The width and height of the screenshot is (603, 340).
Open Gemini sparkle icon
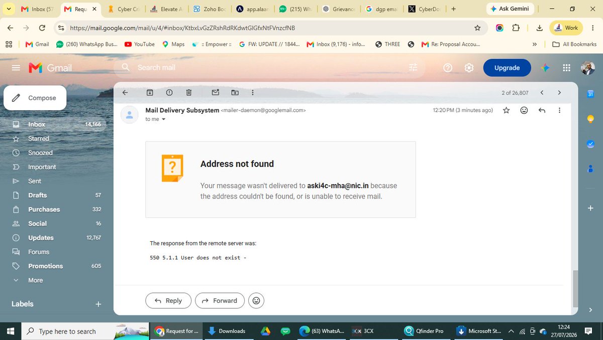click(x=546, y=68)
